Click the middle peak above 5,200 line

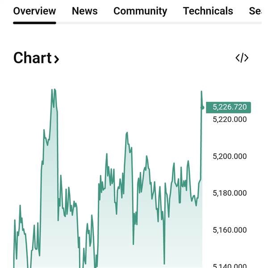127,133
